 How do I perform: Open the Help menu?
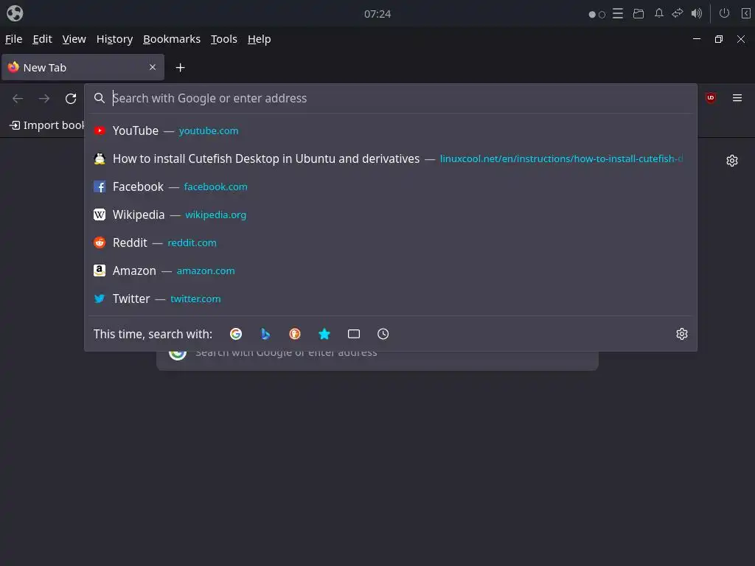coord(259,39)
